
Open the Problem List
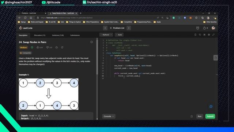[117, 28]
